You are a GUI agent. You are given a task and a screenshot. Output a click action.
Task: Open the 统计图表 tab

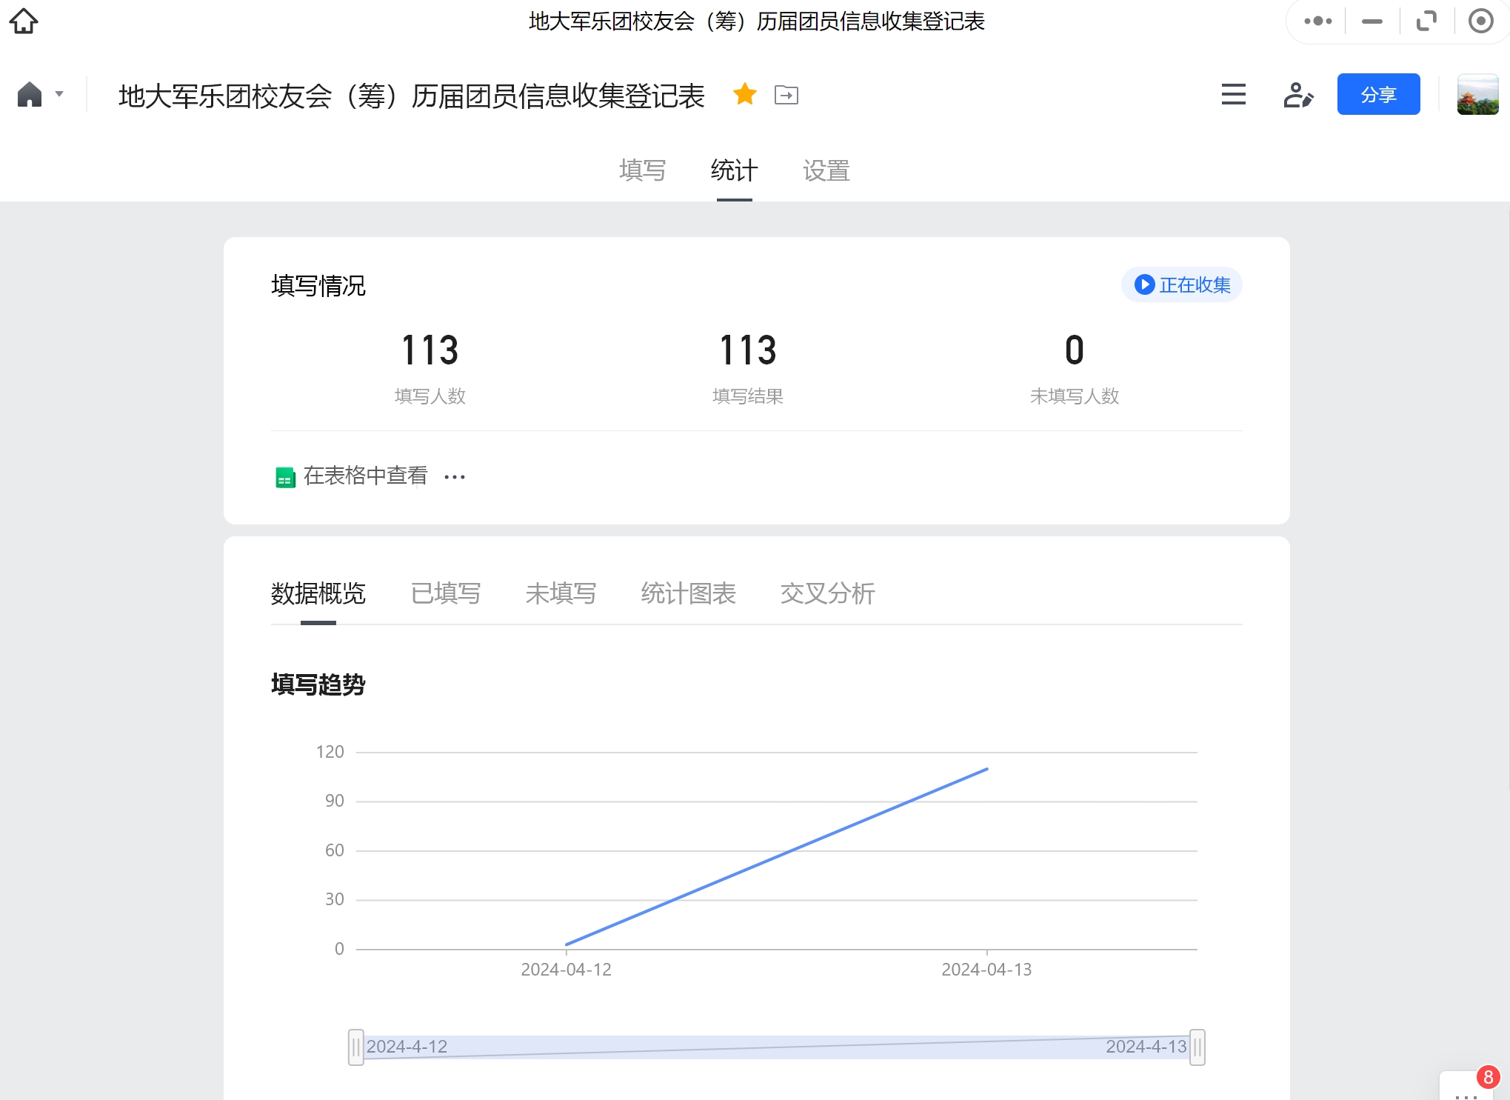688,593
